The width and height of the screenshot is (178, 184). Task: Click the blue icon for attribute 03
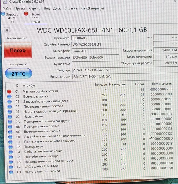tap(9, 96)
